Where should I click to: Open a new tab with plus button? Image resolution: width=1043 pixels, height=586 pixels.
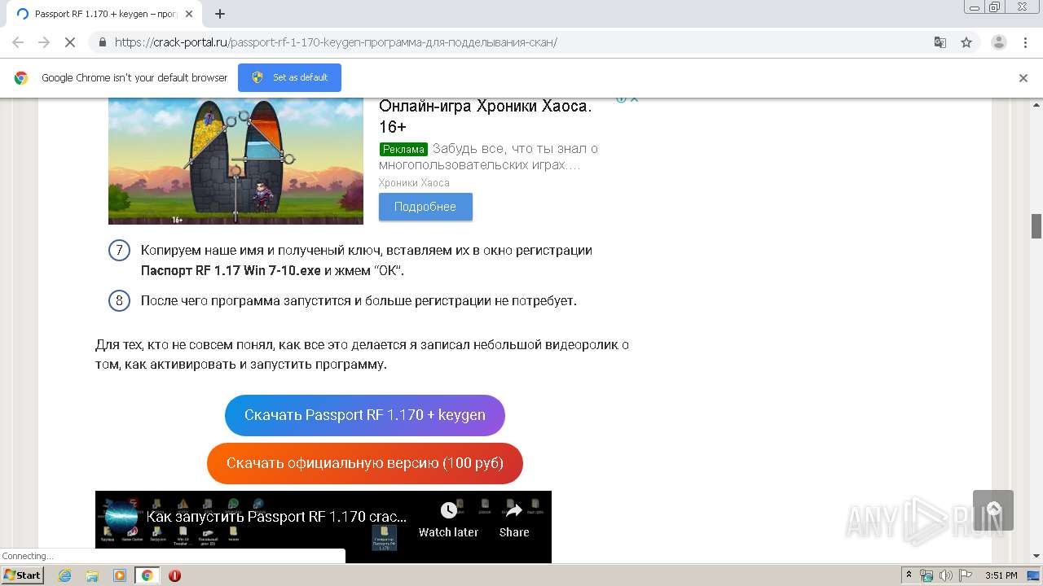pyautogui.click(x=219, y=14)
